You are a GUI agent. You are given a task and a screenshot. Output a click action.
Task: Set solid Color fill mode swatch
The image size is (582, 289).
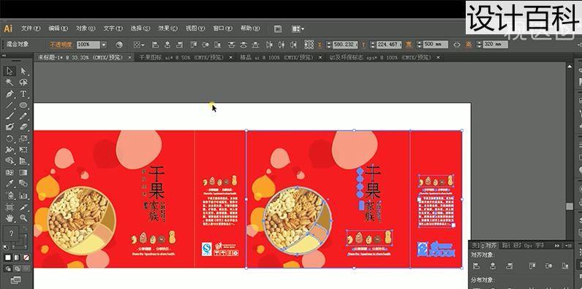click(x=8, y=257)
